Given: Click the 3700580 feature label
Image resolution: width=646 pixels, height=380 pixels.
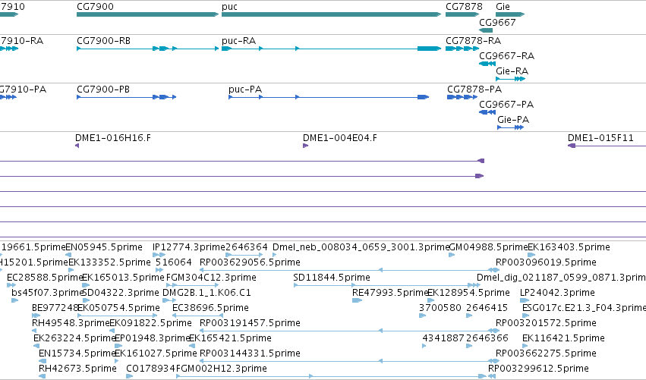Looking at the screenshot, I should 440,308.
